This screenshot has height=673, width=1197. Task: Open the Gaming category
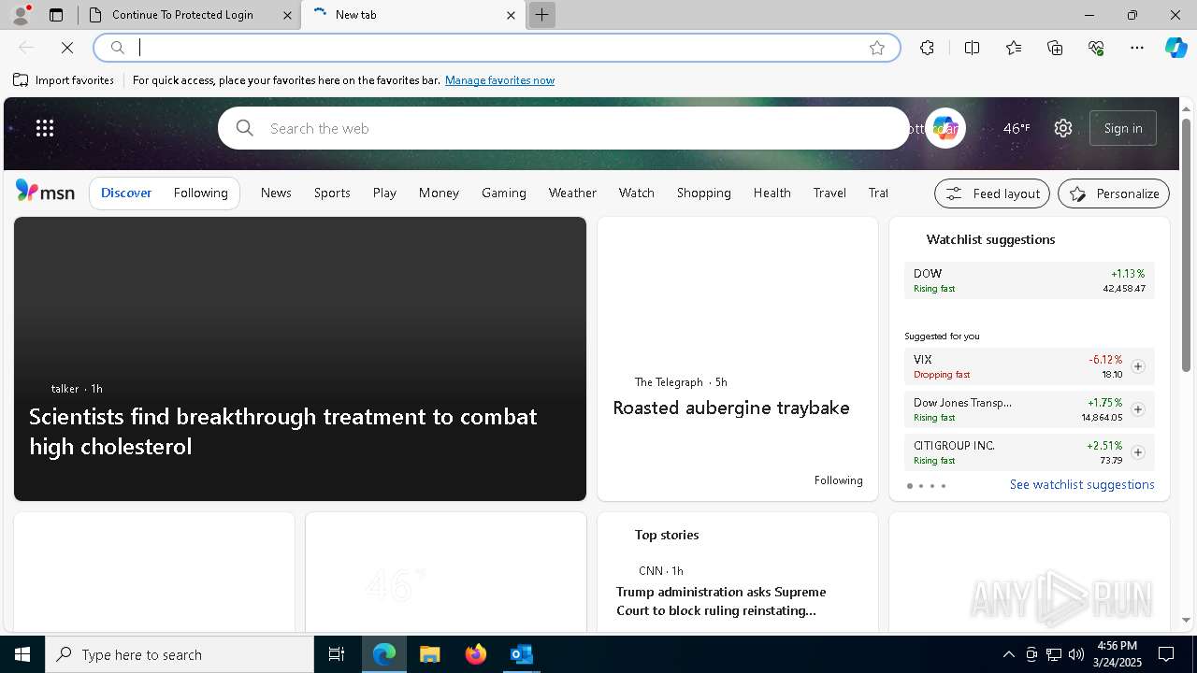[504, 193]
